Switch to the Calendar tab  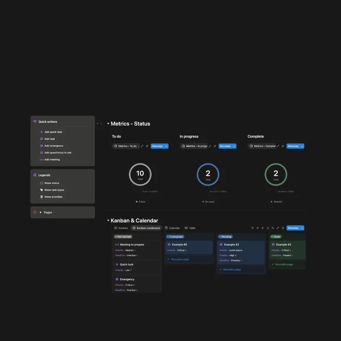[x=172, y=228]
